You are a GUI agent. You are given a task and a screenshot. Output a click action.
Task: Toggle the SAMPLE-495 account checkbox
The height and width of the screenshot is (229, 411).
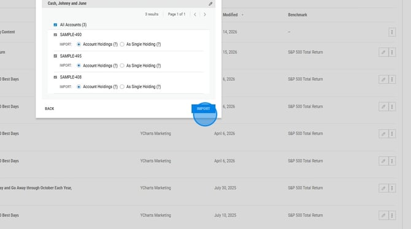click(55, 56)
